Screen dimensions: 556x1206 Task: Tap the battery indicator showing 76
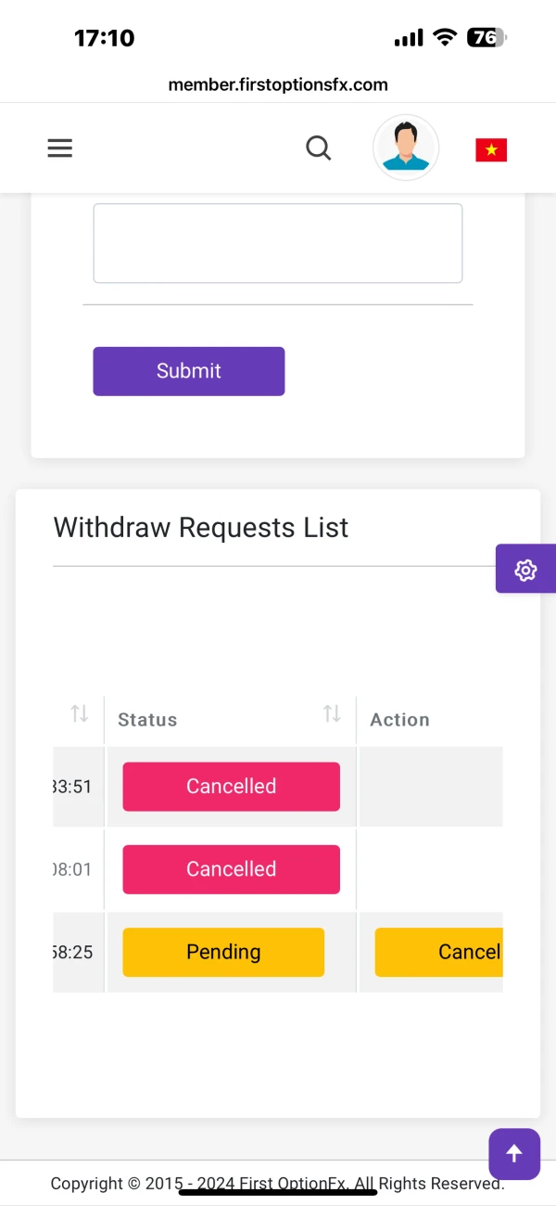[x=486, y=38]
